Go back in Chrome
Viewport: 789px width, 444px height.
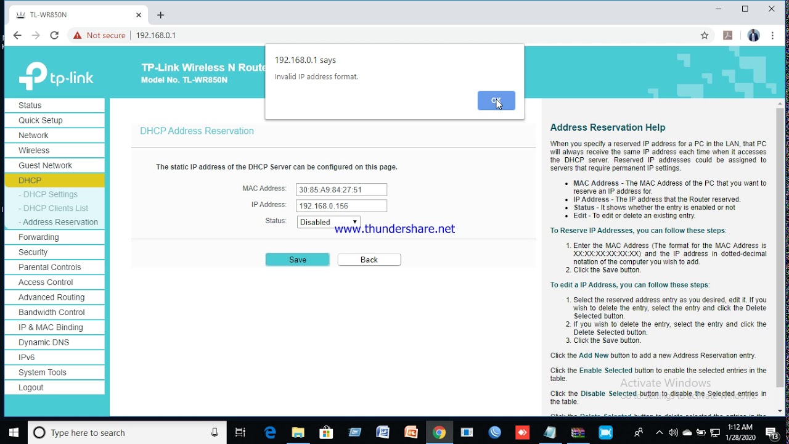pos(17,35)
